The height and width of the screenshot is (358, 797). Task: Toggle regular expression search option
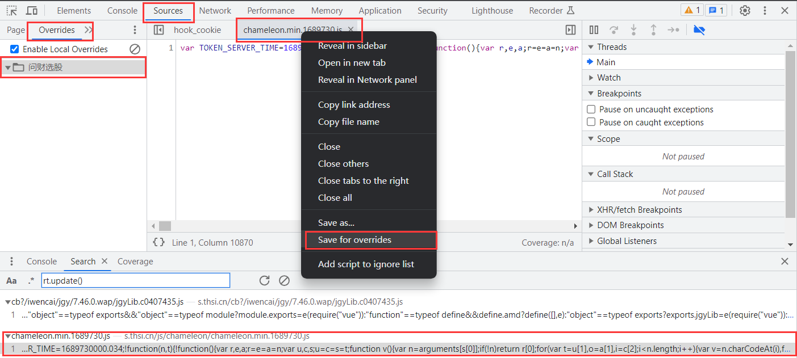31,280
